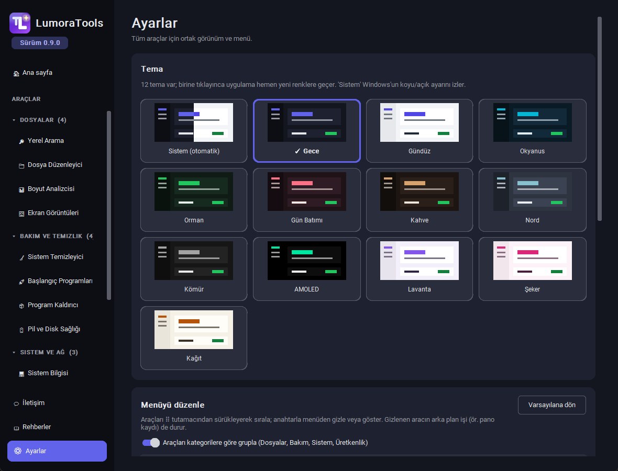
Task: Click the main page vertical scrollbar
Action: tap(600, 119)
